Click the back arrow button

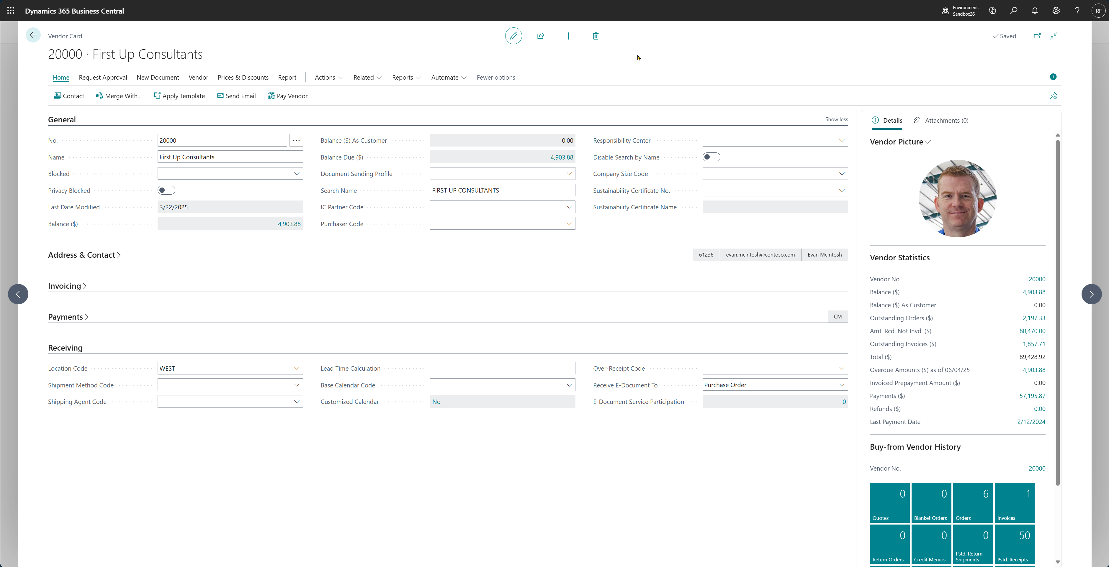coord(33,35)
